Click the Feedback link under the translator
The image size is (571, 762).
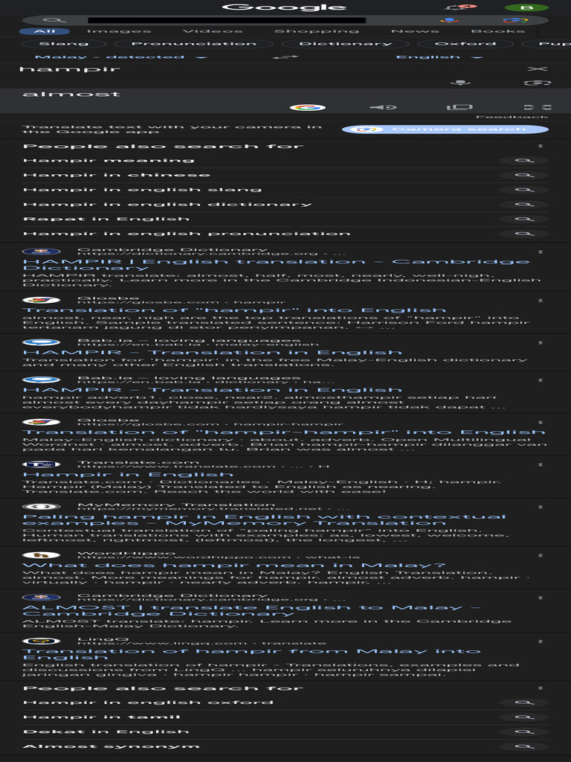(x=512, y=117)
